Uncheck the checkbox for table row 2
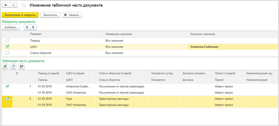 (7, 99)
